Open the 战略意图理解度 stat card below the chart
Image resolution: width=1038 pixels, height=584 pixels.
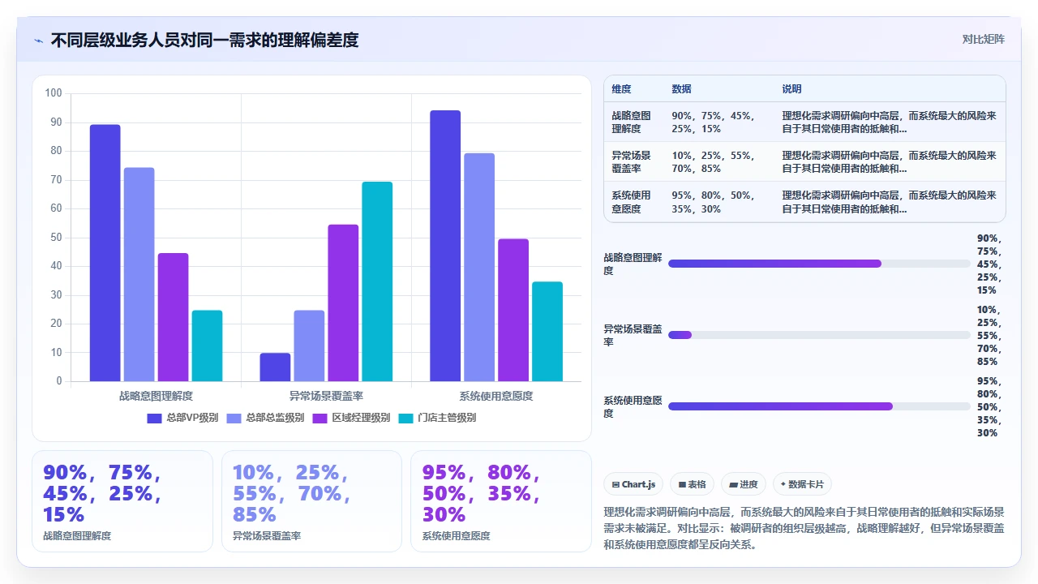click(x=122, y=501)
